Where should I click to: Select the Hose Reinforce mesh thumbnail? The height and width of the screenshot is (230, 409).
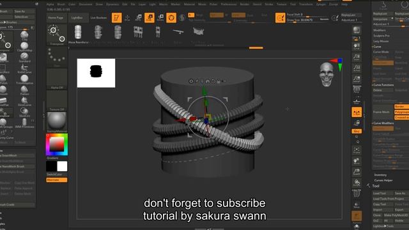point(78,34)
